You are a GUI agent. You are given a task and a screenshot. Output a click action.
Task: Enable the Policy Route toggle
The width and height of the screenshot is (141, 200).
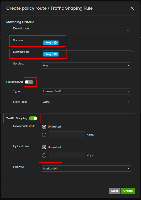click(29, 82)
